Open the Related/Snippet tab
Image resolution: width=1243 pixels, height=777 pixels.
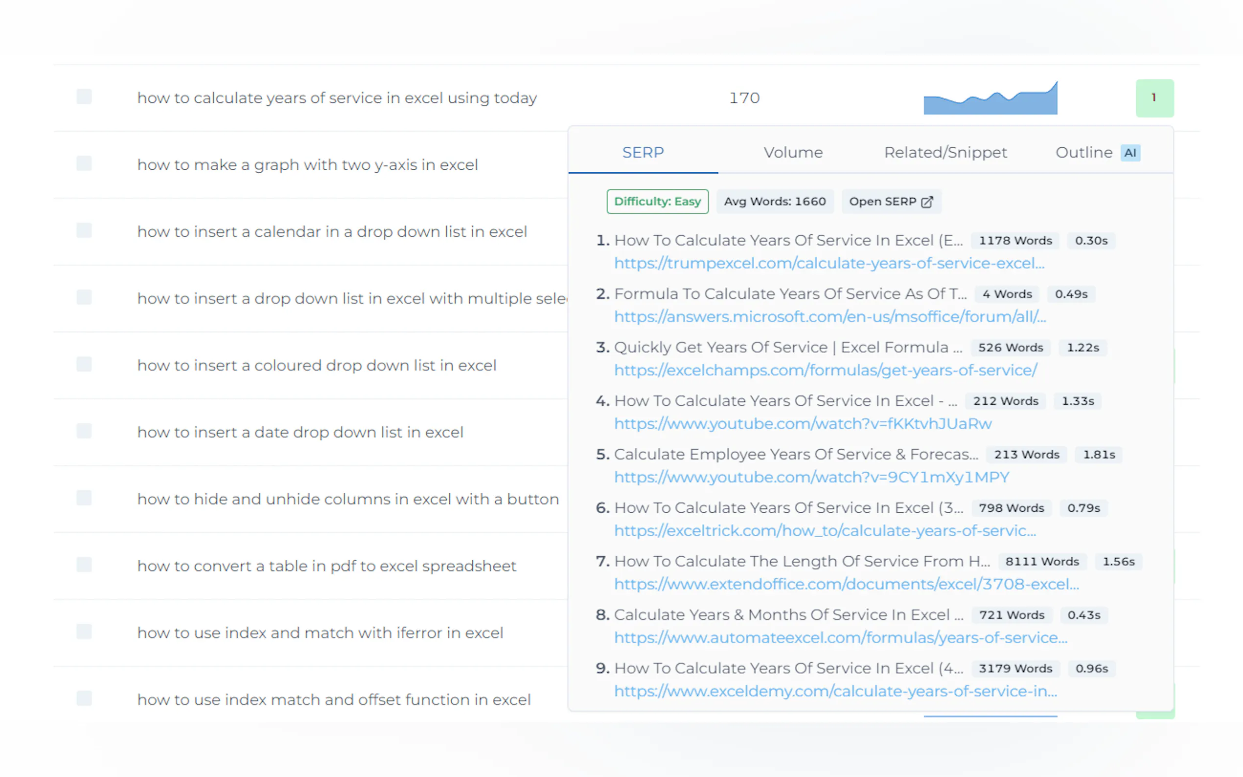[x=945, y=152]
